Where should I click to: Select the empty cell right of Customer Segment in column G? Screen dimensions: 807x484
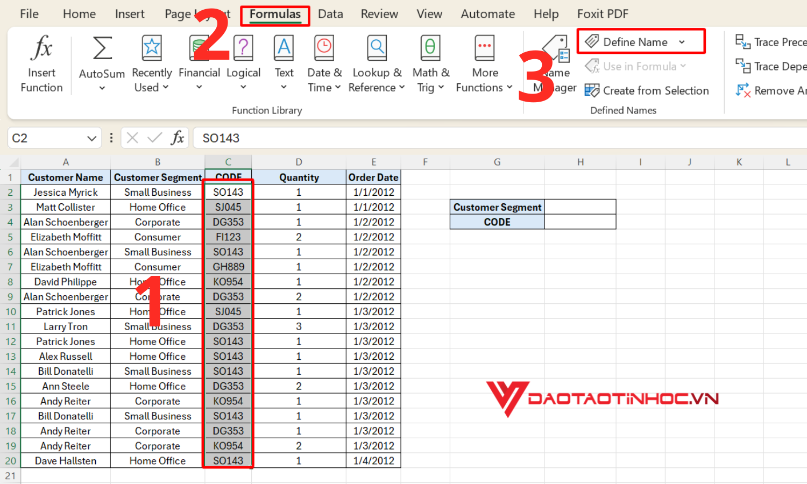580,207
